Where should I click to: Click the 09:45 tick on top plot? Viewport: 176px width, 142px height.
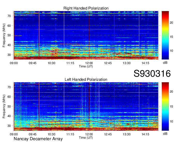click(33, 63)
